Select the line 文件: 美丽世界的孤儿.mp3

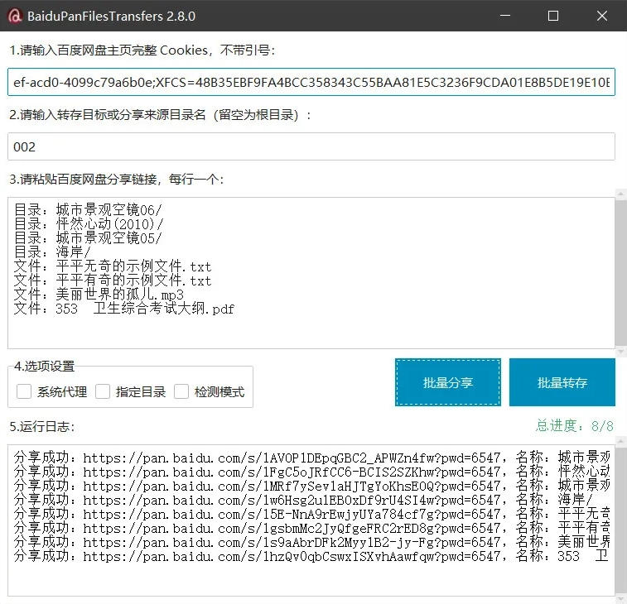click(x=99, y=295)
